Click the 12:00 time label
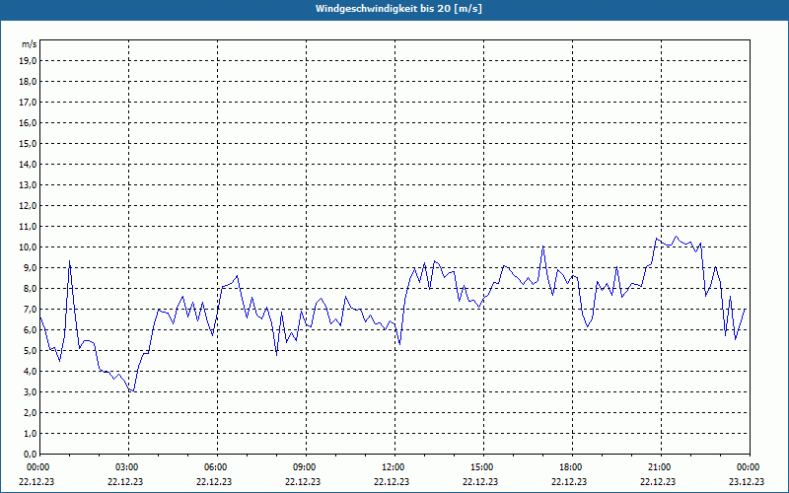Image resolution: width=789 pixels, height=493 pixels. tap(394, 467)
